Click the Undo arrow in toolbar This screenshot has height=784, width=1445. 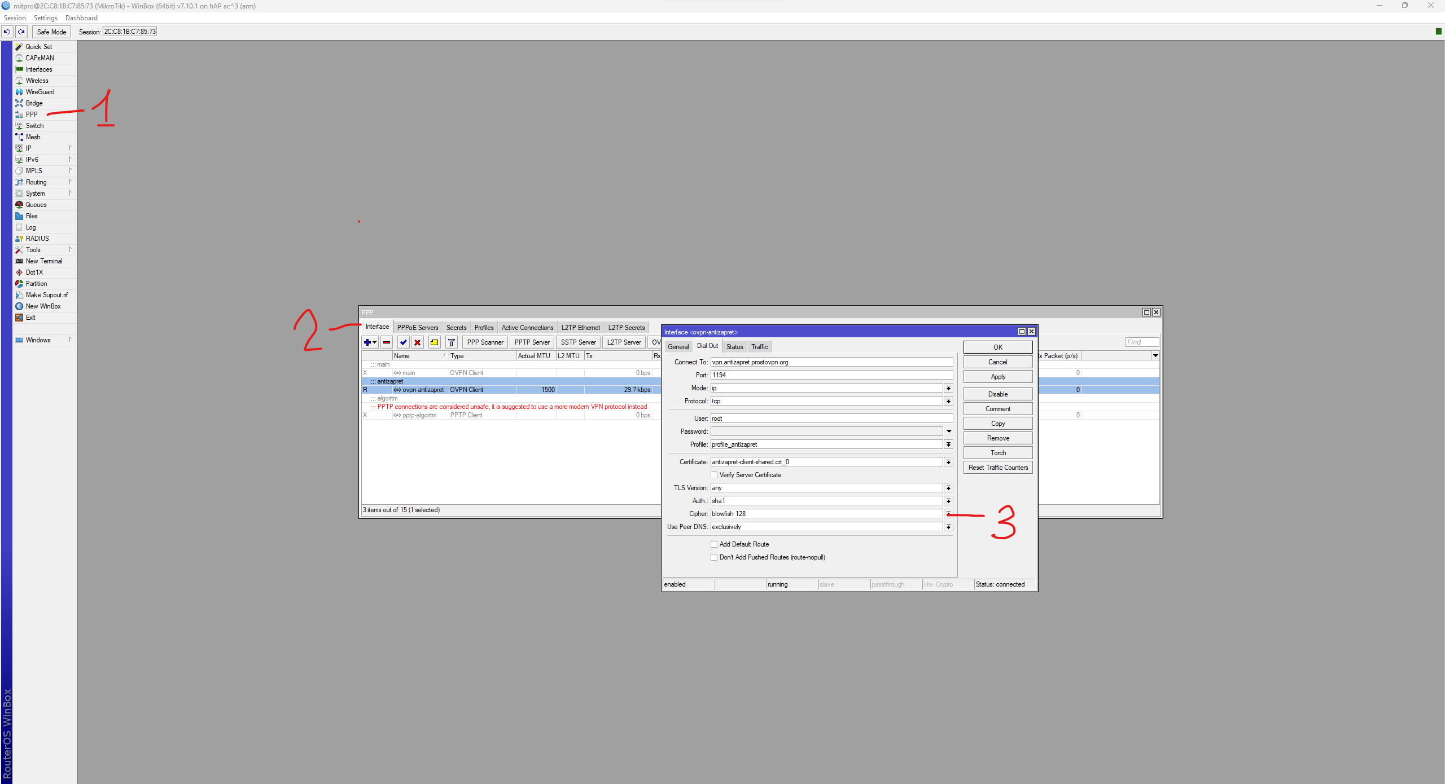7,32
